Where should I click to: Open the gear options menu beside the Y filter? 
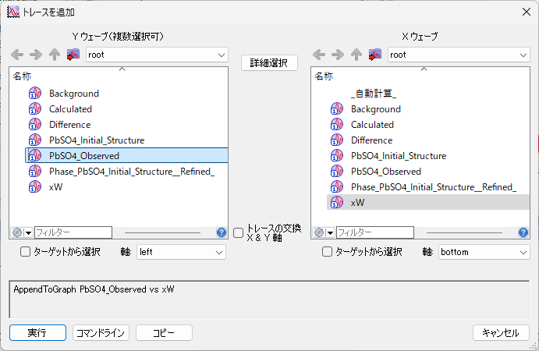[21, 232]
